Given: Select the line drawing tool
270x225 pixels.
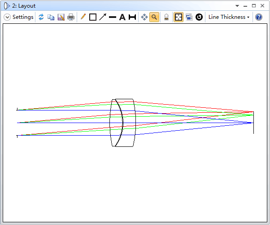Looking at the screenshot, I should [x=113, y=17].
